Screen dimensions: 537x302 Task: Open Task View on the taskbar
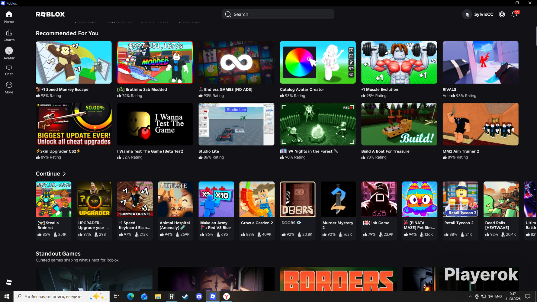pos(116,297)
